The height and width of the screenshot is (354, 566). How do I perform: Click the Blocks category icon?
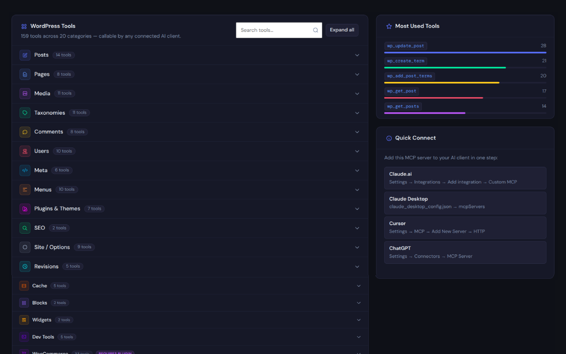[x=24, y=303]
